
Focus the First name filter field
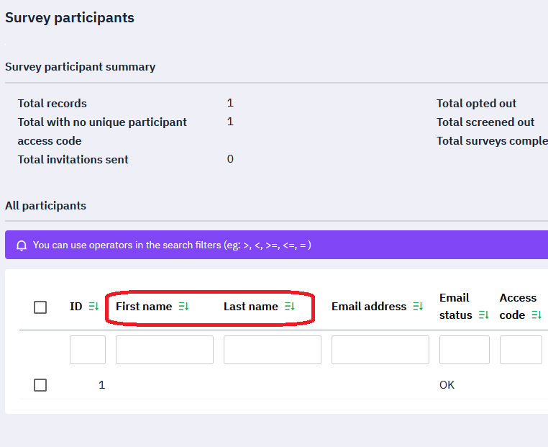pos(165,350)
